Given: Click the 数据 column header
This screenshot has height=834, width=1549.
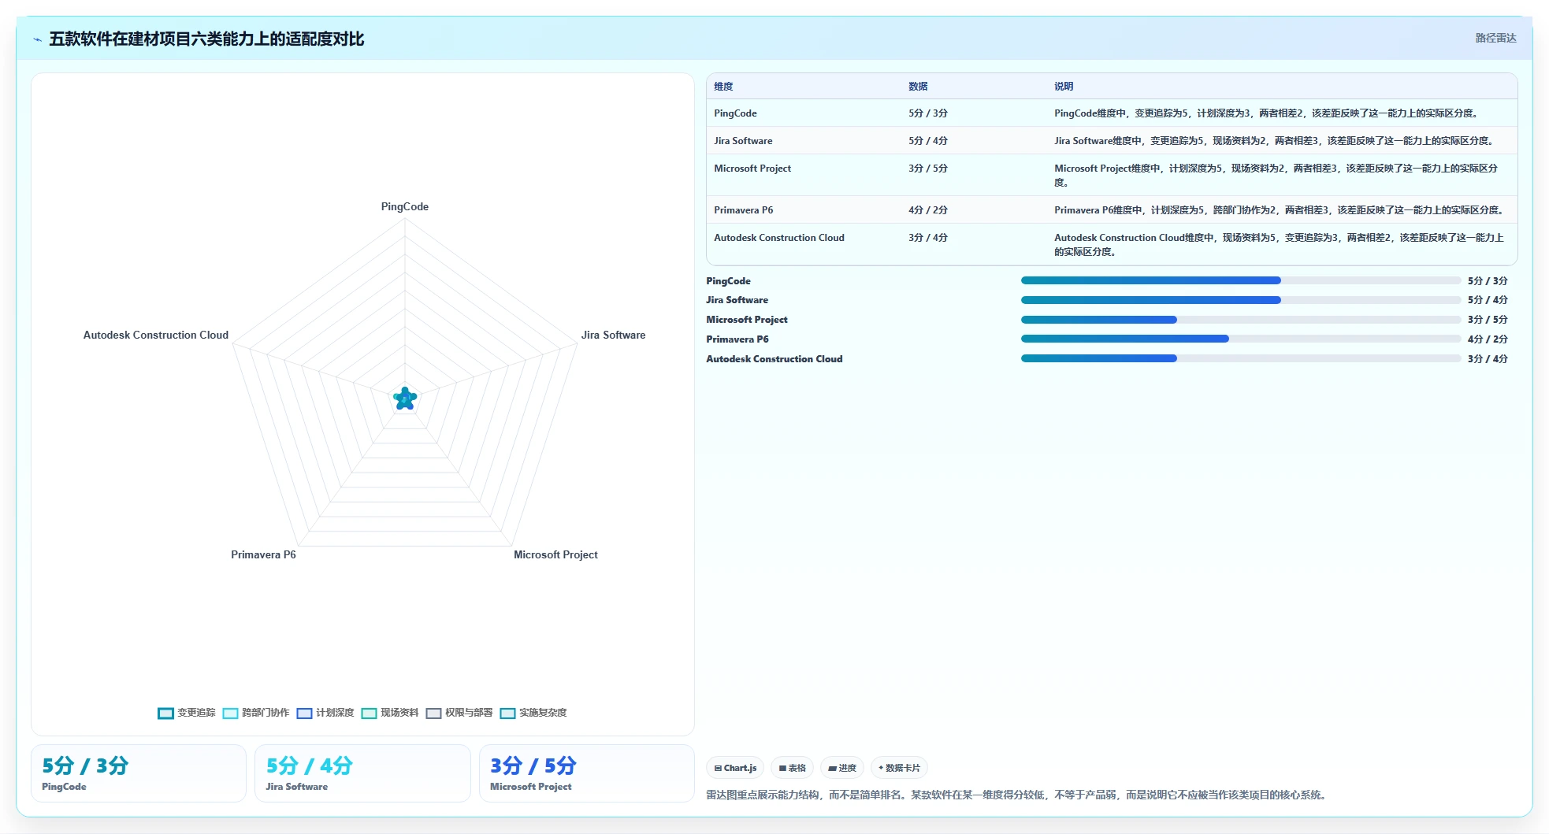Looking at the screenshot, I should pos(918,87).
